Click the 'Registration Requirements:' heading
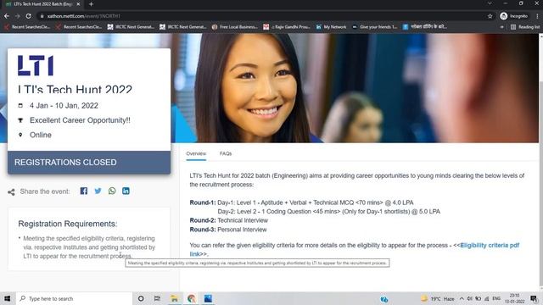The image size is (543, 305). (68, 224)
